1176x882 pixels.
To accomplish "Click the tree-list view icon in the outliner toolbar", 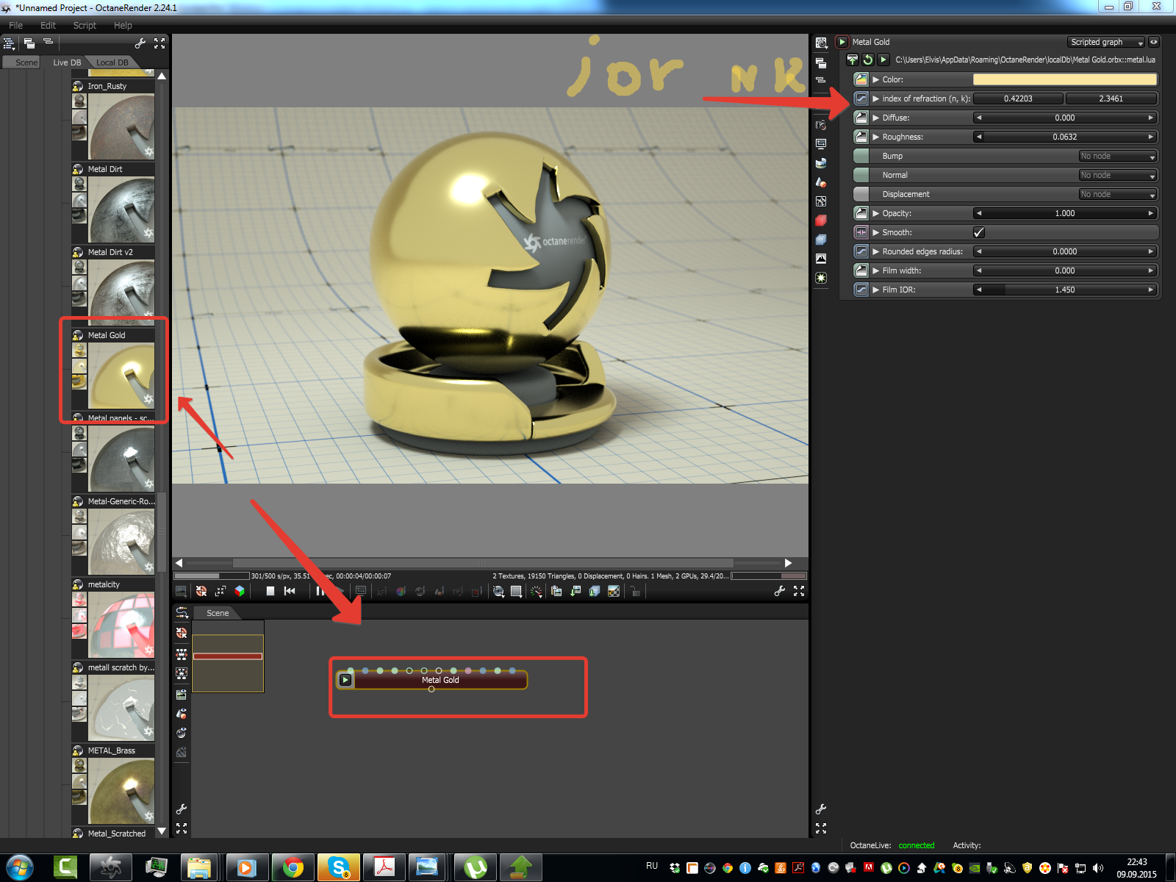I will point(9,43).
